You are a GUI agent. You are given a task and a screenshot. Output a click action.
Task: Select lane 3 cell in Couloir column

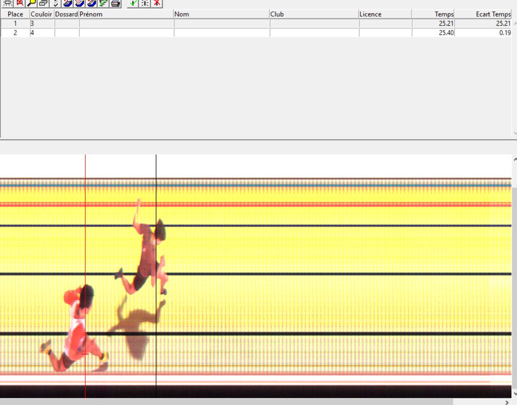pos(42,24)
